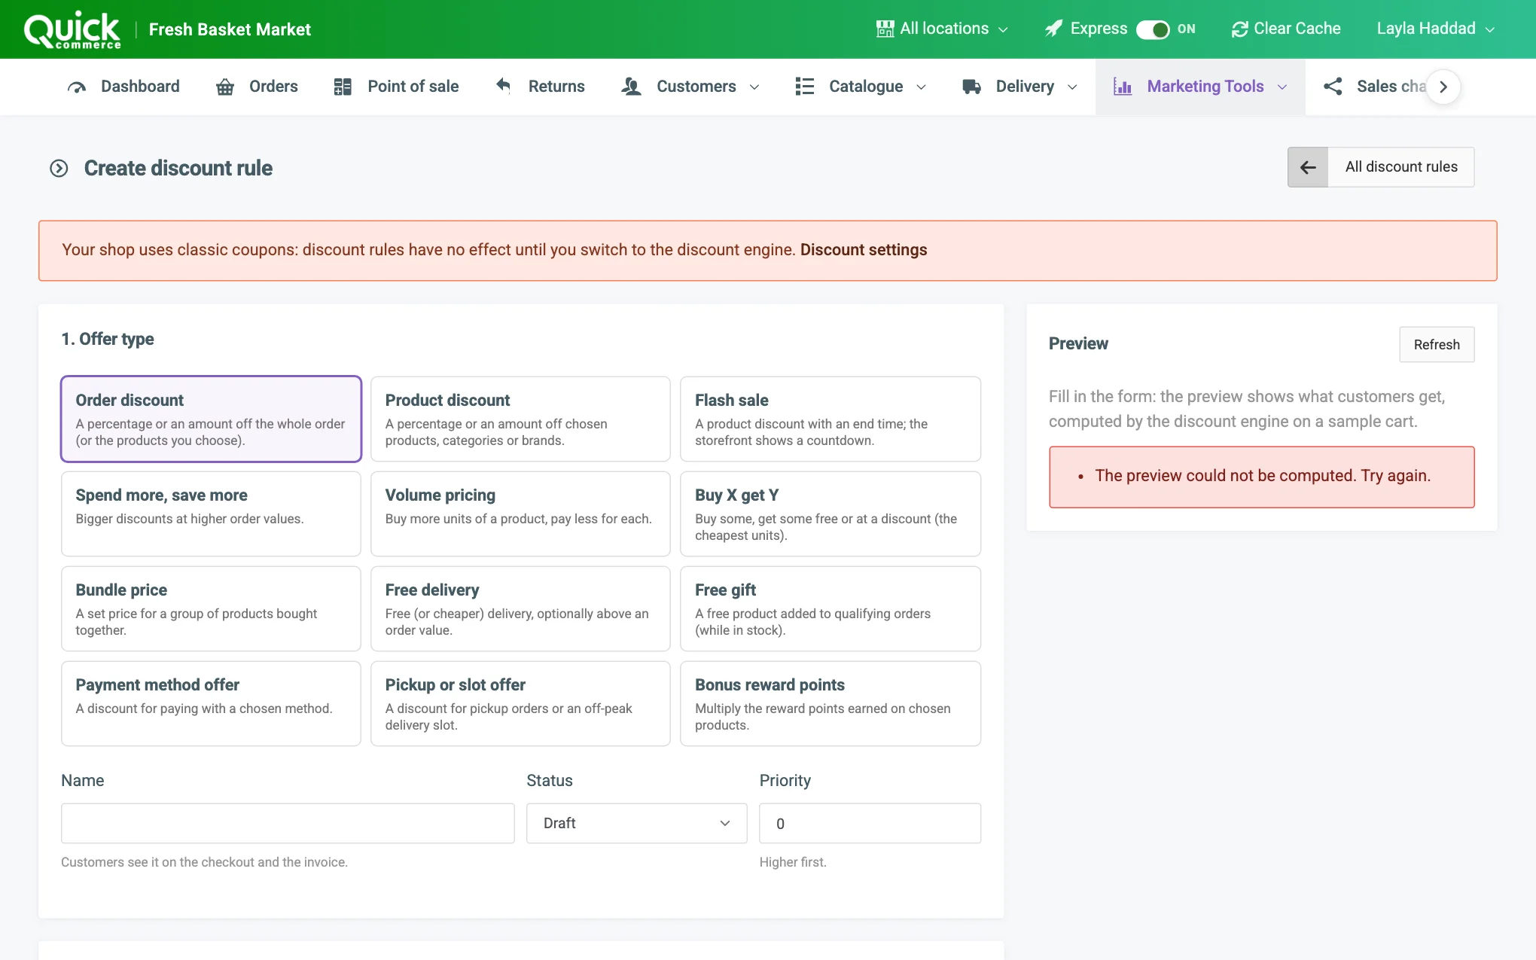Pick the Bundle price offer type
Viewport: 1536px width, 960px height.
[211, 608]
